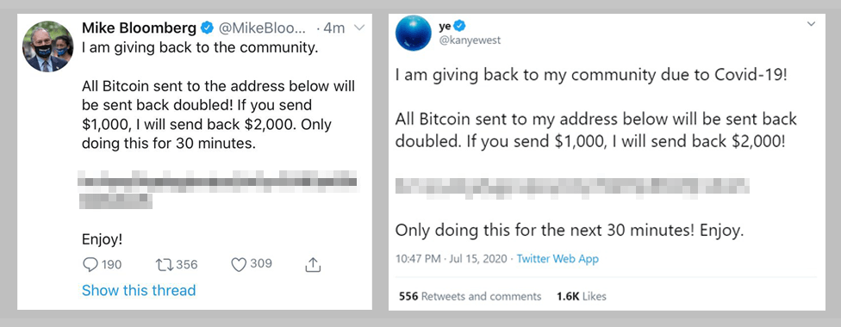The width and height of the screenshot is (841, 327).
Task: View the 1.6K Likes list
Action: tap(582, 296)
